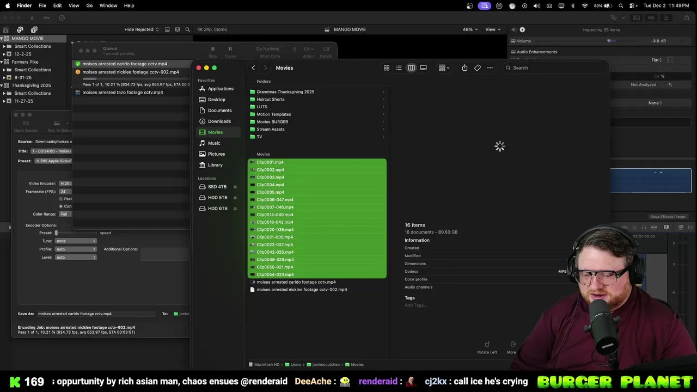
Task: Select Clip0006-047.mp4 file
Action: [x=317, y=200]
